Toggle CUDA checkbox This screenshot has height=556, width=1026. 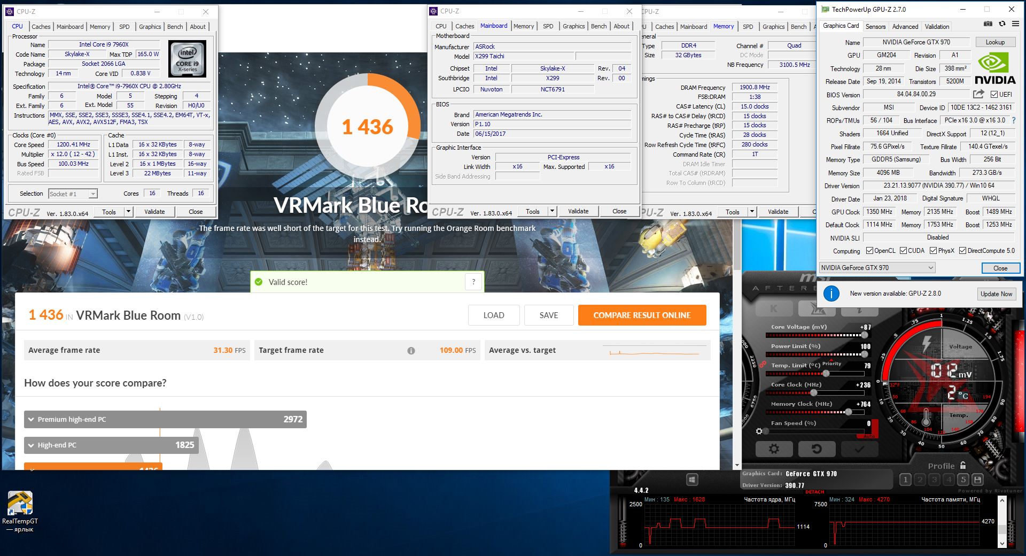click(x=903, y=251)
